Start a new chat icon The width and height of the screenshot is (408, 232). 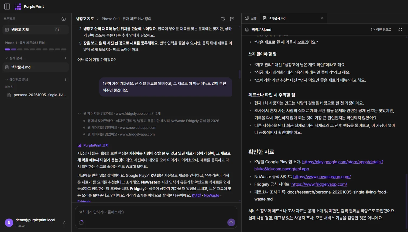232,19
